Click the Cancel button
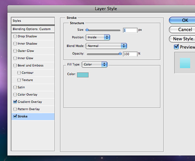The image size is (195, 161). (182, 30)
